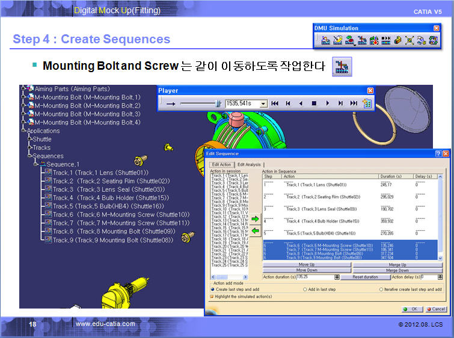Toggle 'Highlight the simulated action(s)' checkbox
This screenshot has width=454, height=338.
coord(212,296)
